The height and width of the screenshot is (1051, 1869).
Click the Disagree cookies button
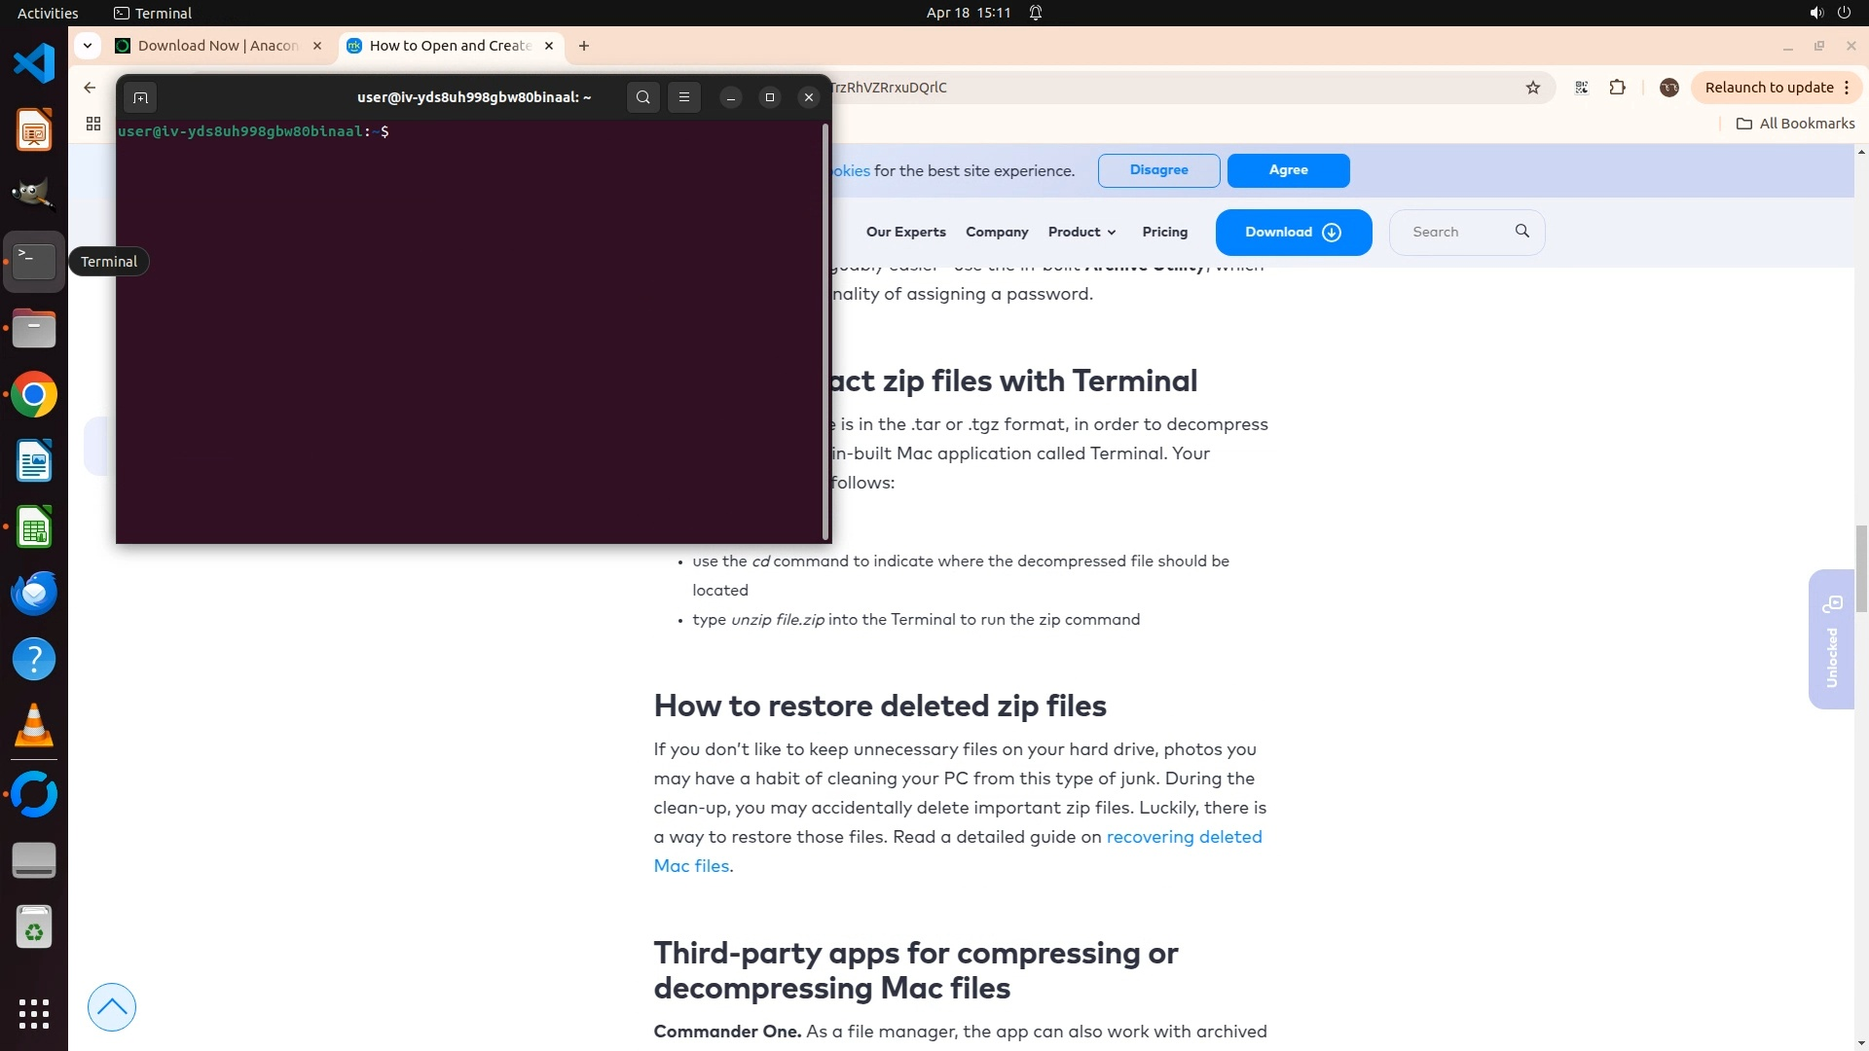click(x=1158, y=170)
